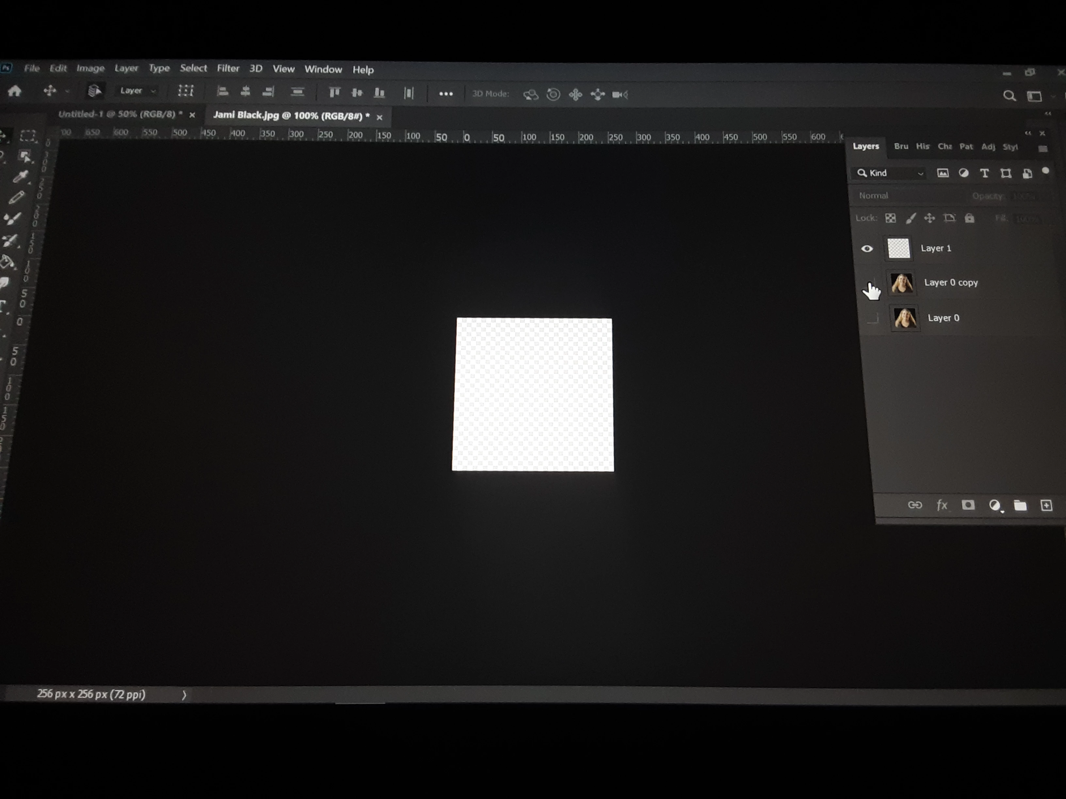The image size is (1066, 799).
Task: Select the Layer 0 copy thumbnail
Action: click(901, 283)
